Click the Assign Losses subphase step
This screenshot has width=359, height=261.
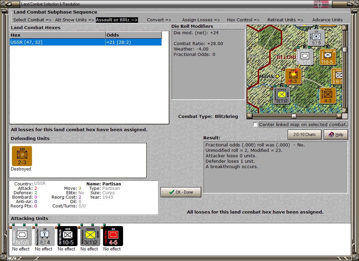[201, 20]
